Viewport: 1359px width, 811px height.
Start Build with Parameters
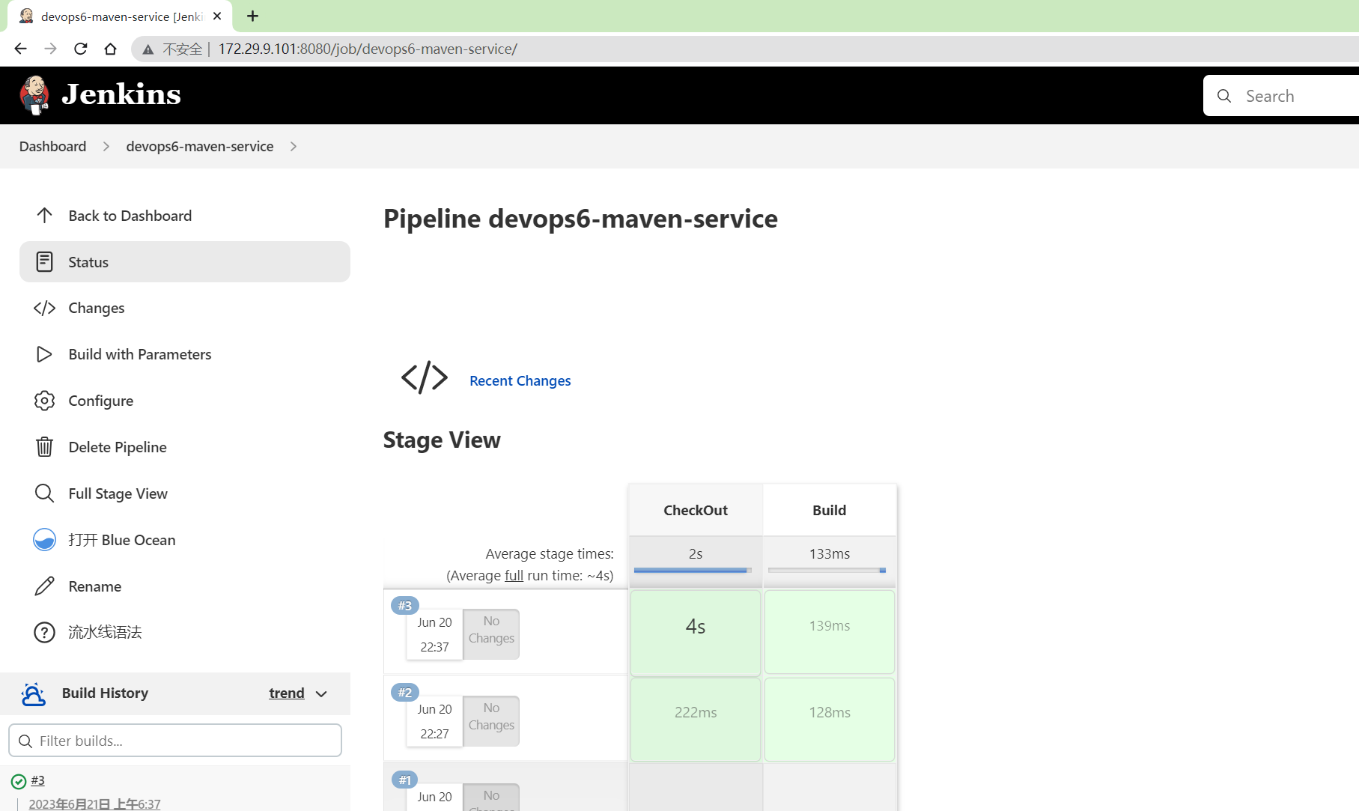coord(140,354)
